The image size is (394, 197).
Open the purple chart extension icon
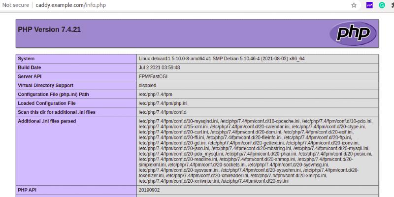(369, 5)
